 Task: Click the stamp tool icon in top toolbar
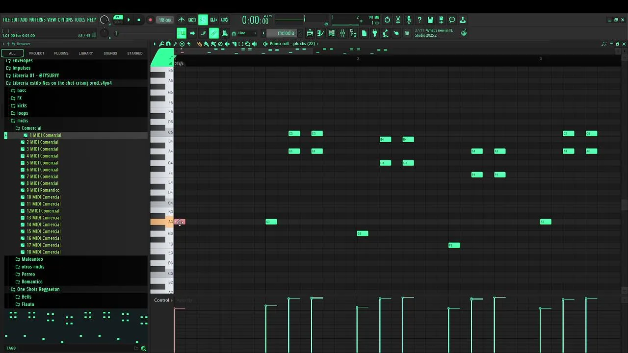(x=225, y=33)
